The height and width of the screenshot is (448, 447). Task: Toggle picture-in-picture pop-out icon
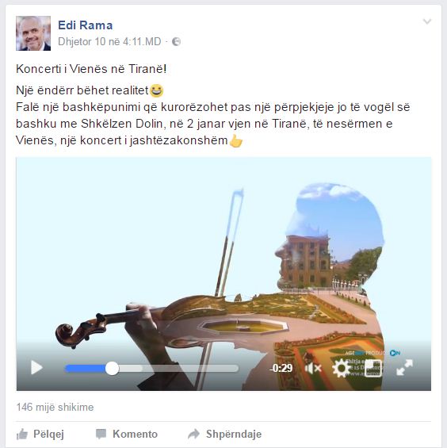[x=373, y=368]
